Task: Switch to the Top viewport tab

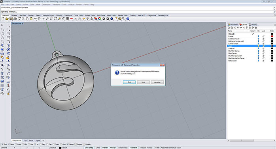Action: 25,141
